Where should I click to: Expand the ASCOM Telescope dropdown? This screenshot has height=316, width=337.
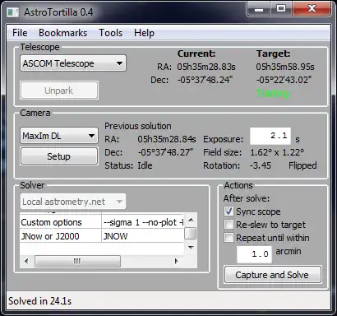pyautogui.click(x=73, y=63)
